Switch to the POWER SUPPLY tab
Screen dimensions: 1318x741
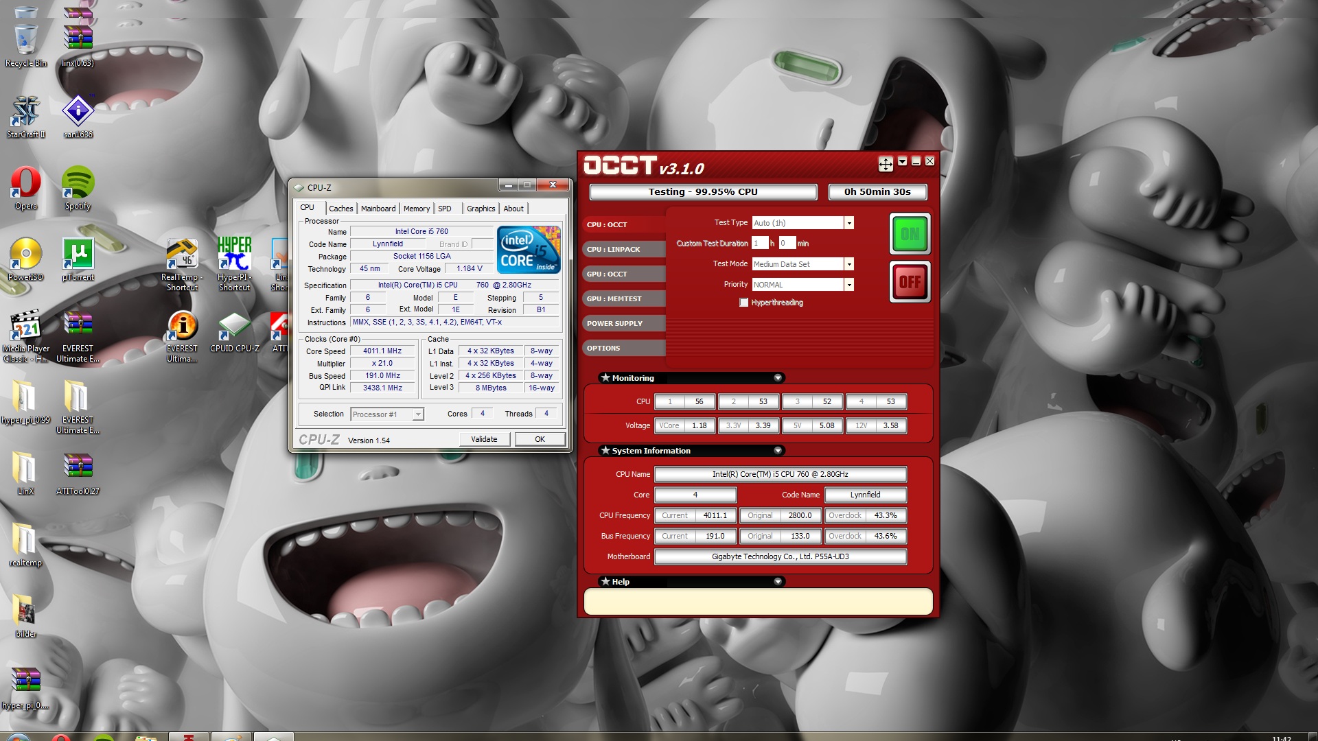(624, 323)
